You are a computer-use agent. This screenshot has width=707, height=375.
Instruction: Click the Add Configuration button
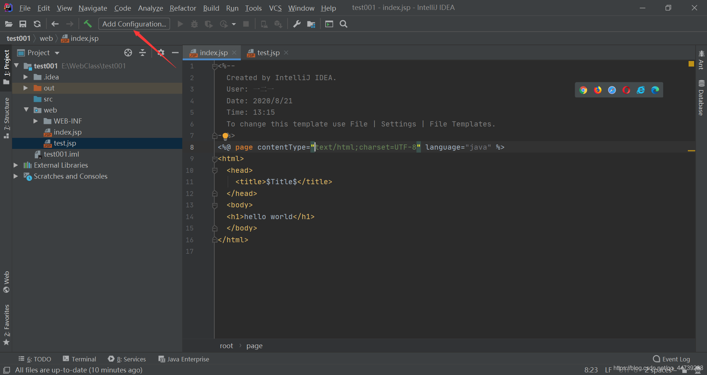click(134, 24)
